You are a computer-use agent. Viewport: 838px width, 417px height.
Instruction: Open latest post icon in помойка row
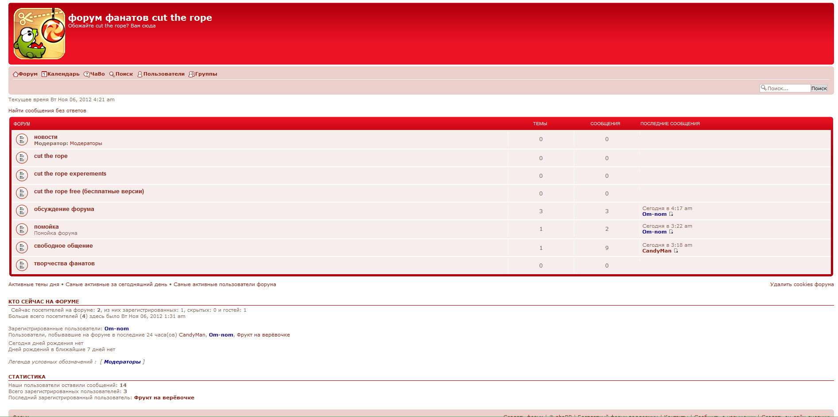click(671, 232)
